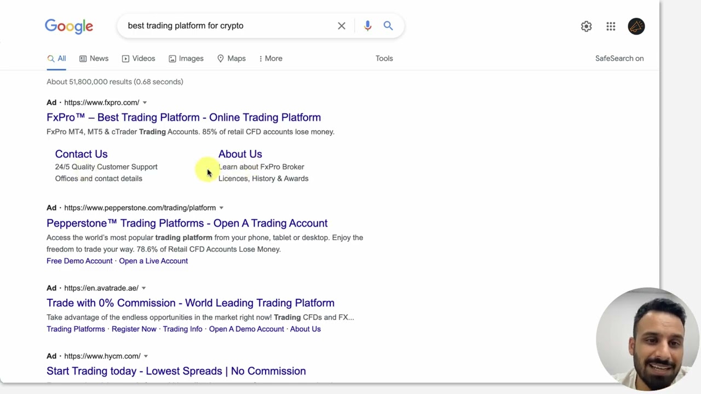
Task: Click the blue magnifier search icon
Action: (x=388, y=26)
